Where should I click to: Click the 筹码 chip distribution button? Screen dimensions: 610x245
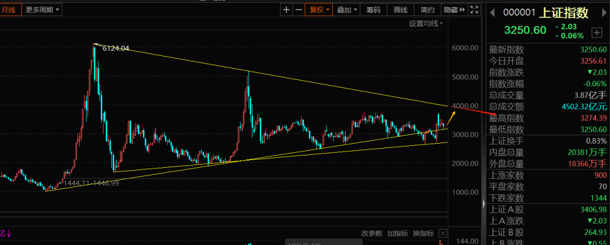(373, 10)
